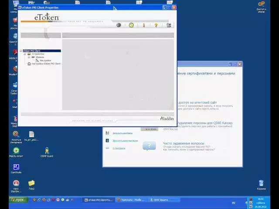279x209 pixels.
Task: Minimize the eToken PKI Client Properties window
Action: pyautogui.click(x=165, y=7)
